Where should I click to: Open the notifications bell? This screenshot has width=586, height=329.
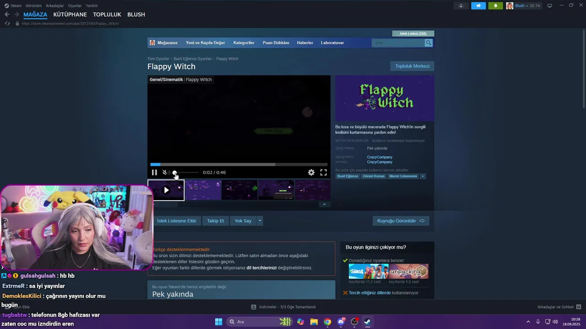coord(495,5)
